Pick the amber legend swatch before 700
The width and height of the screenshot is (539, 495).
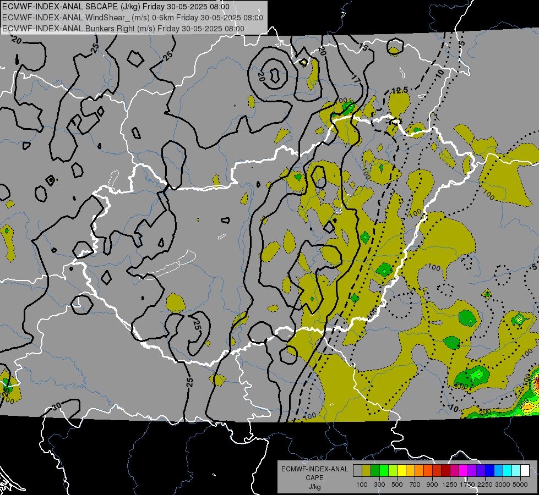(x=410, y=470)
